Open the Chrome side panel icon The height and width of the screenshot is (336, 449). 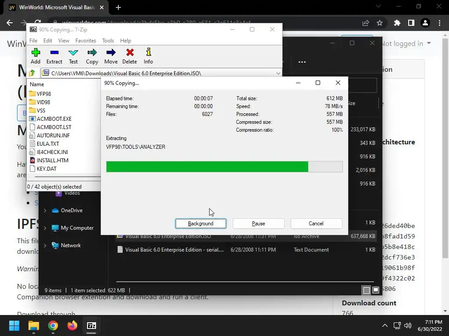(411, 23)
